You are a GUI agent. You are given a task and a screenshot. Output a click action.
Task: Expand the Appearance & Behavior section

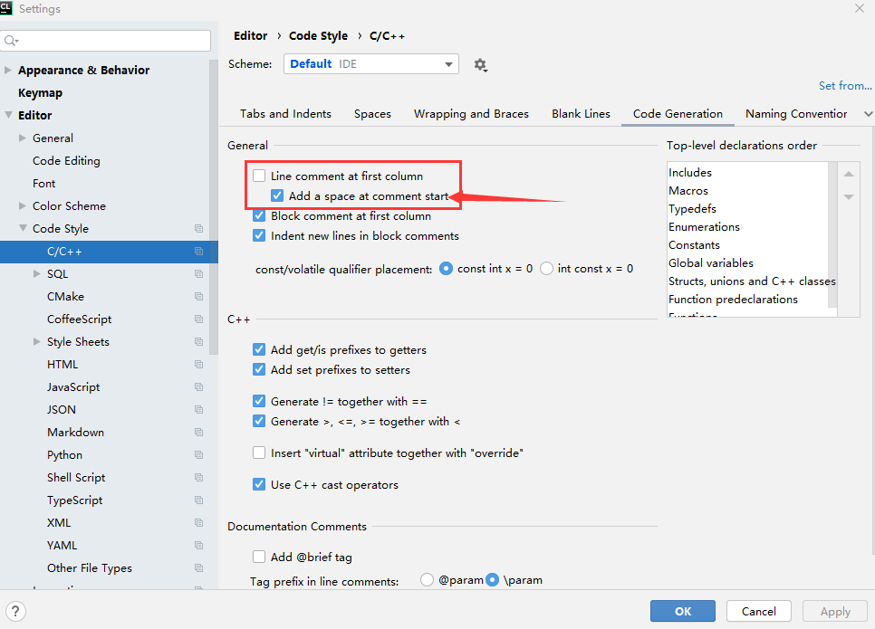(9, 71)
